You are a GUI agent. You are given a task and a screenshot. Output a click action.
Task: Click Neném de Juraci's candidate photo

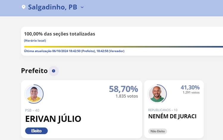(x=157, y=94)
